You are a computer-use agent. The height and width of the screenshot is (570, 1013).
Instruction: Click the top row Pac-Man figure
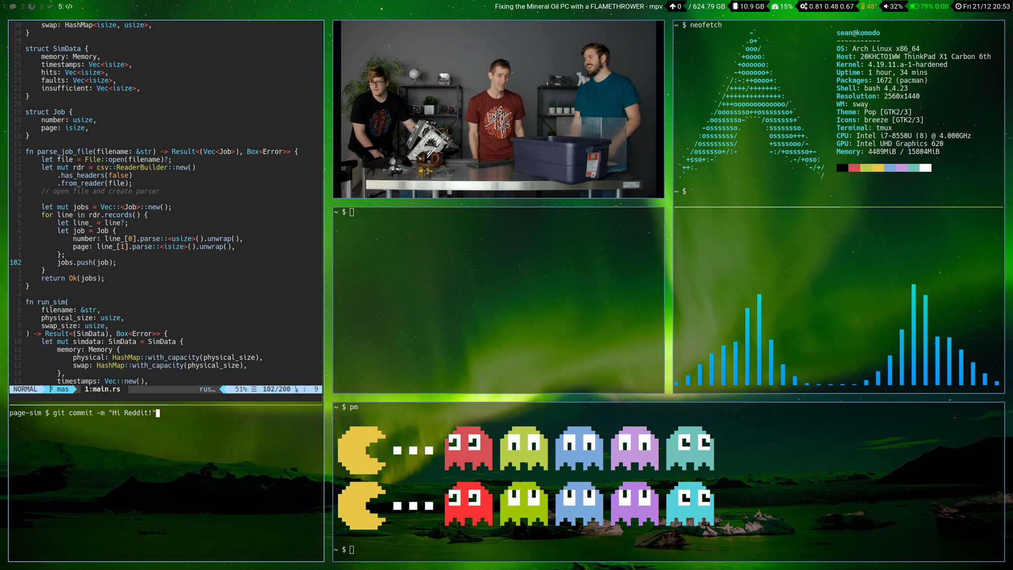point(362,450)
